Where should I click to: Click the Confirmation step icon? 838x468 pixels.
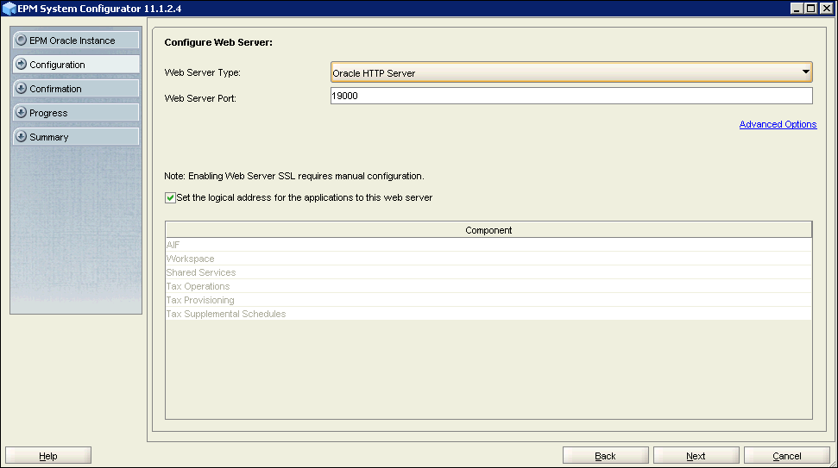click(x=21, y=88)
